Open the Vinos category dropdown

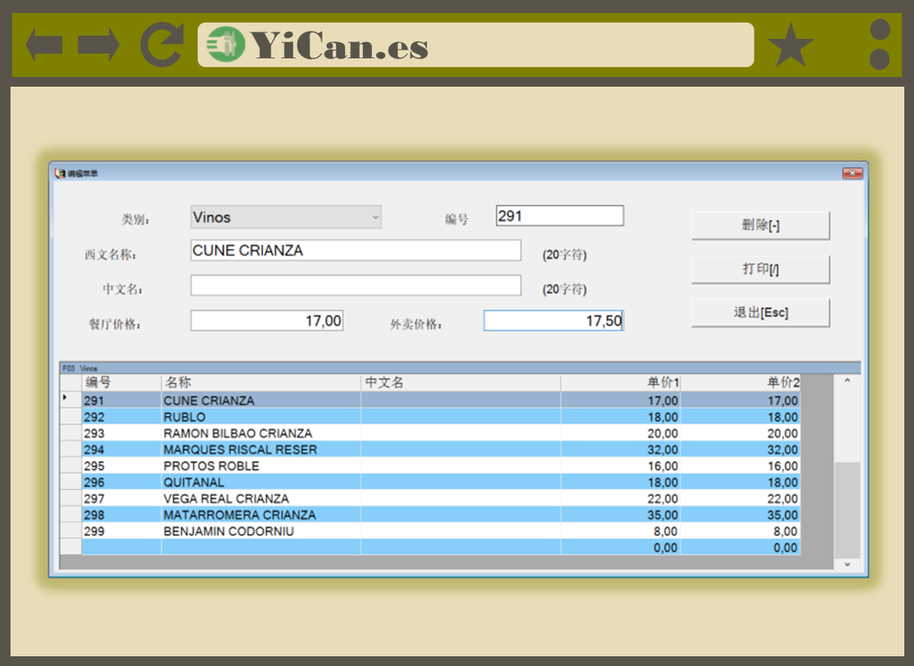pos(286,217)
